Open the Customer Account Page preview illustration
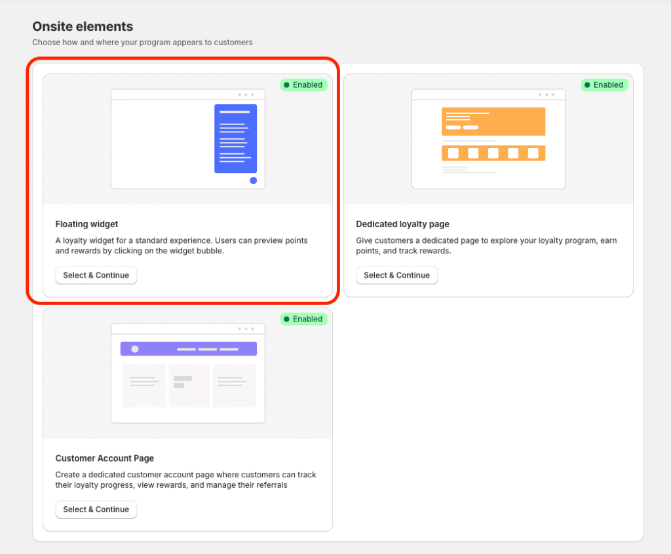Viewport: 671px width, 554px height. click(x=188, y=373)
